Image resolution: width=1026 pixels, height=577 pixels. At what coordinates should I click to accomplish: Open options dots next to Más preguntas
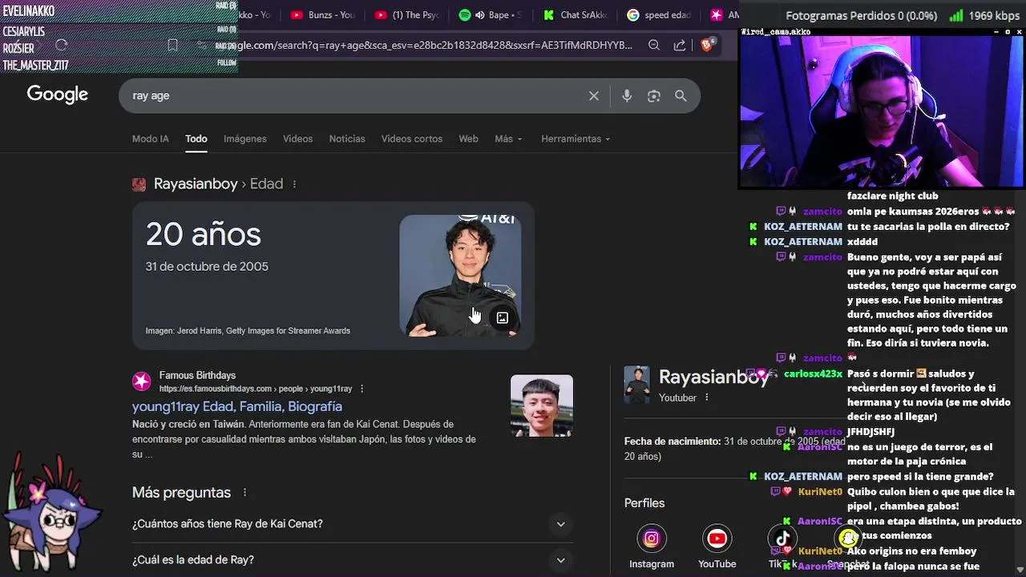pyautogui.click(x=244, y=493)
